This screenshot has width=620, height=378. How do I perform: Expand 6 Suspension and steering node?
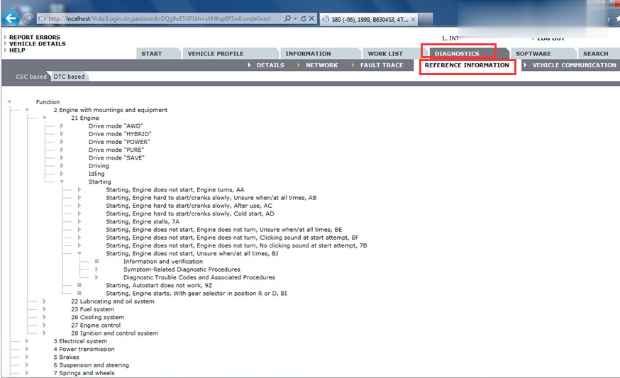tap(27, 365)
